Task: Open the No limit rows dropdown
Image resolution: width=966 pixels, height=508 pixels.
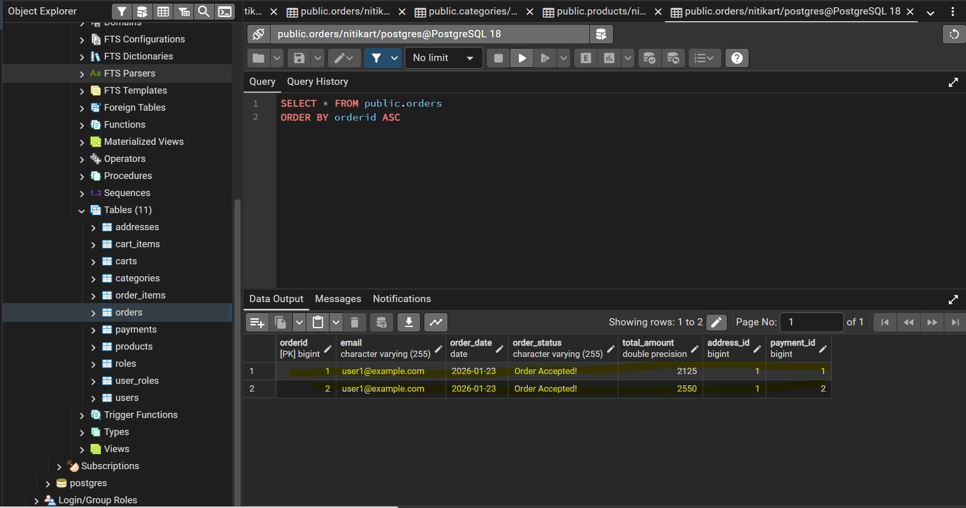Action: 443,58
